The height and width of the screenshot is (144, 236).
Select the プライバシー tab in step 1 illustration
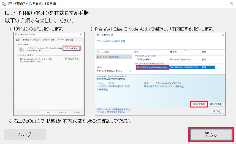pyautogui.click(x=36, y=40)
